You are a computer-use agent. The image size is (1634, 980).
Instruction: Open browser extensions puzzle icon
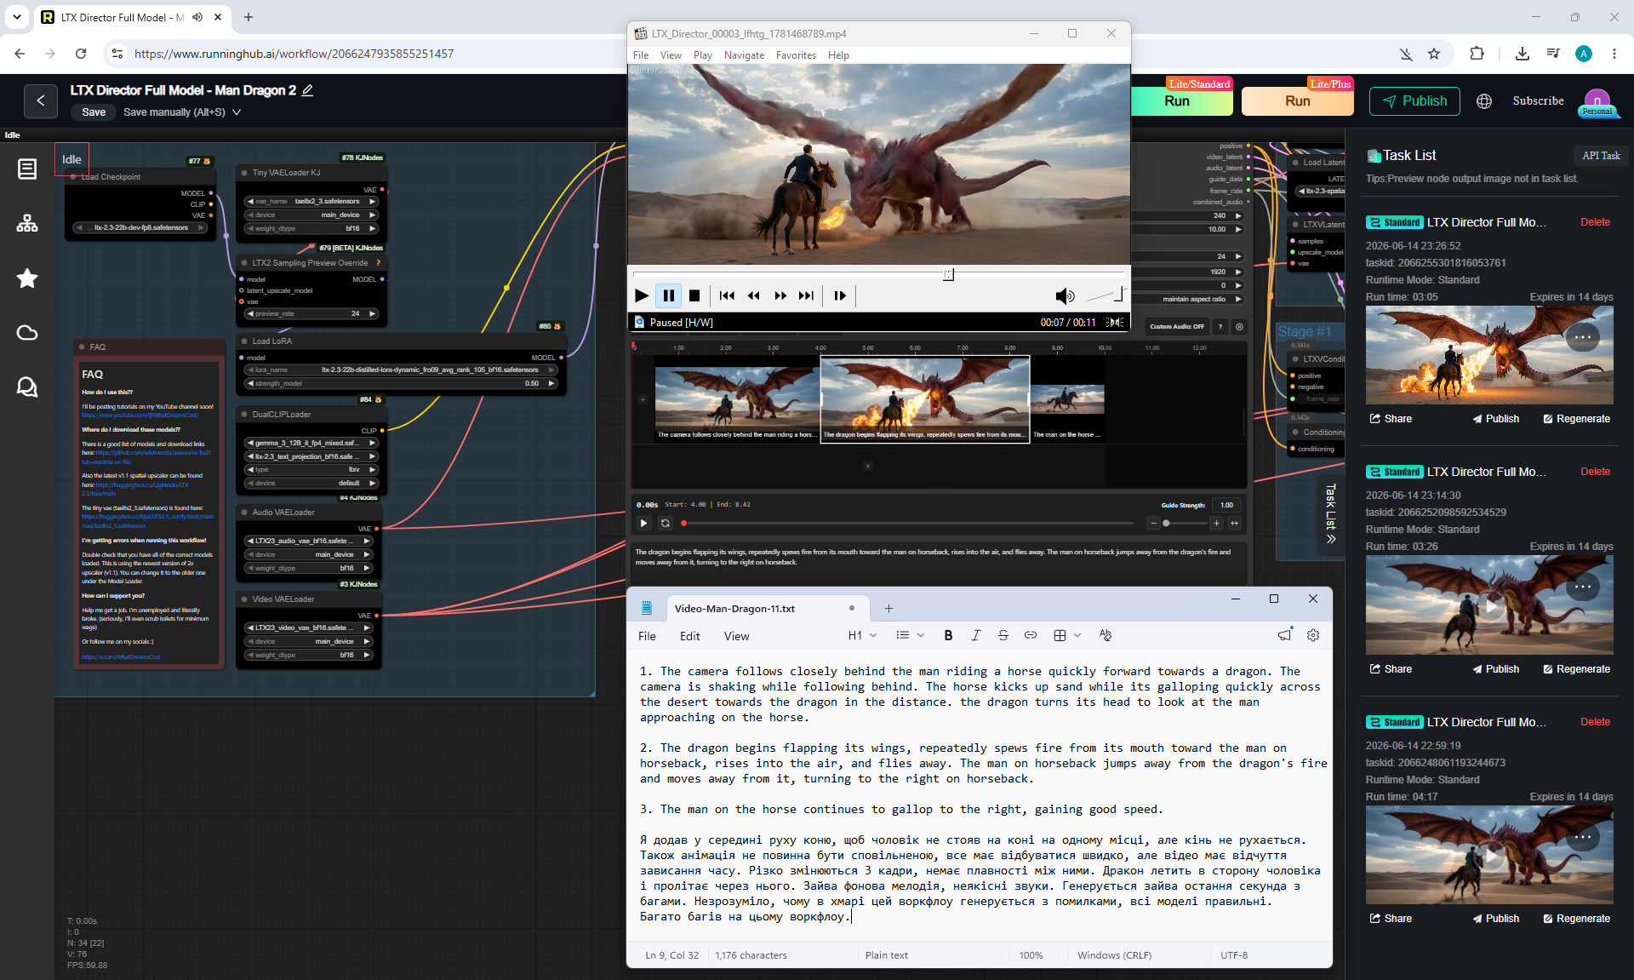1477,54
